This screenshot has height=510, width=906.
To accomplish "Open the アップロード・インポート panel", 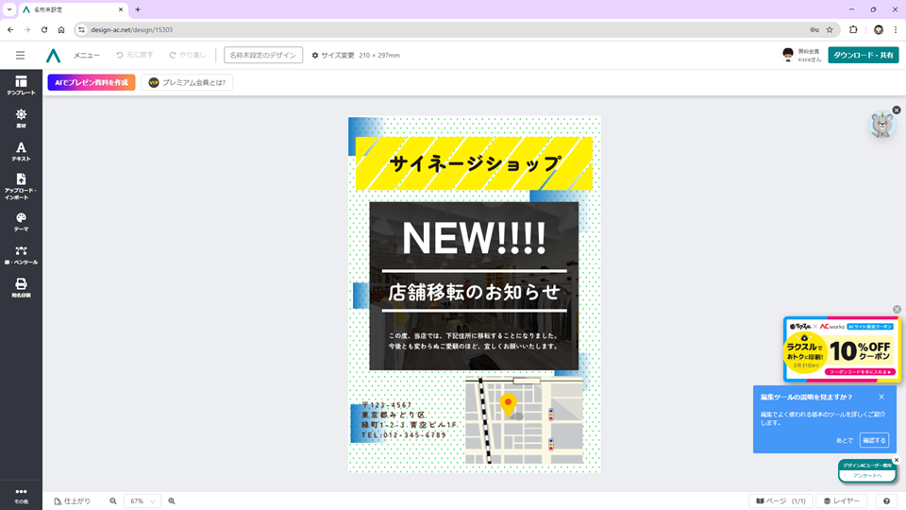I will pyautogui.click(x=21, y=186).
